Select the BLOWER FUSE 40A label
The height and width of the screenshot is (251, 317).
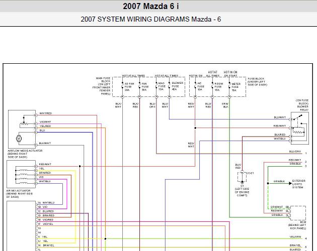[x=178, y=86]
